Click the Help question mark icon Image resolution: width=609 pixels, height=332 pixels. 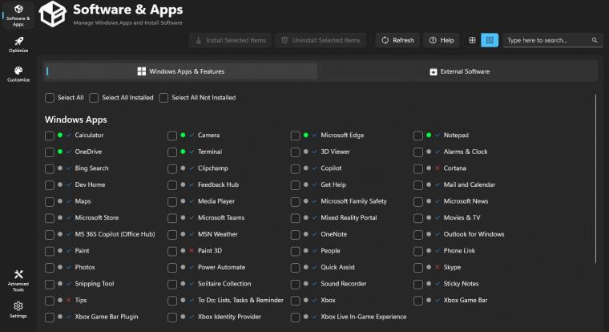(x=433, y=40)
